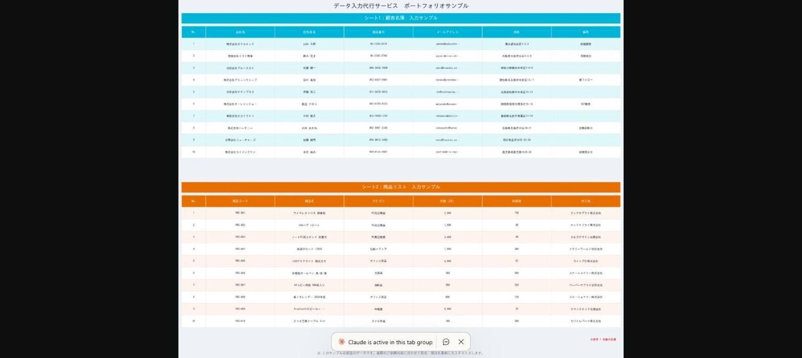Image resolution: width=802 pixels, height=358 pixels.
Task: Select product cell 多機能ボールペン
Action: tap(309, 273)
